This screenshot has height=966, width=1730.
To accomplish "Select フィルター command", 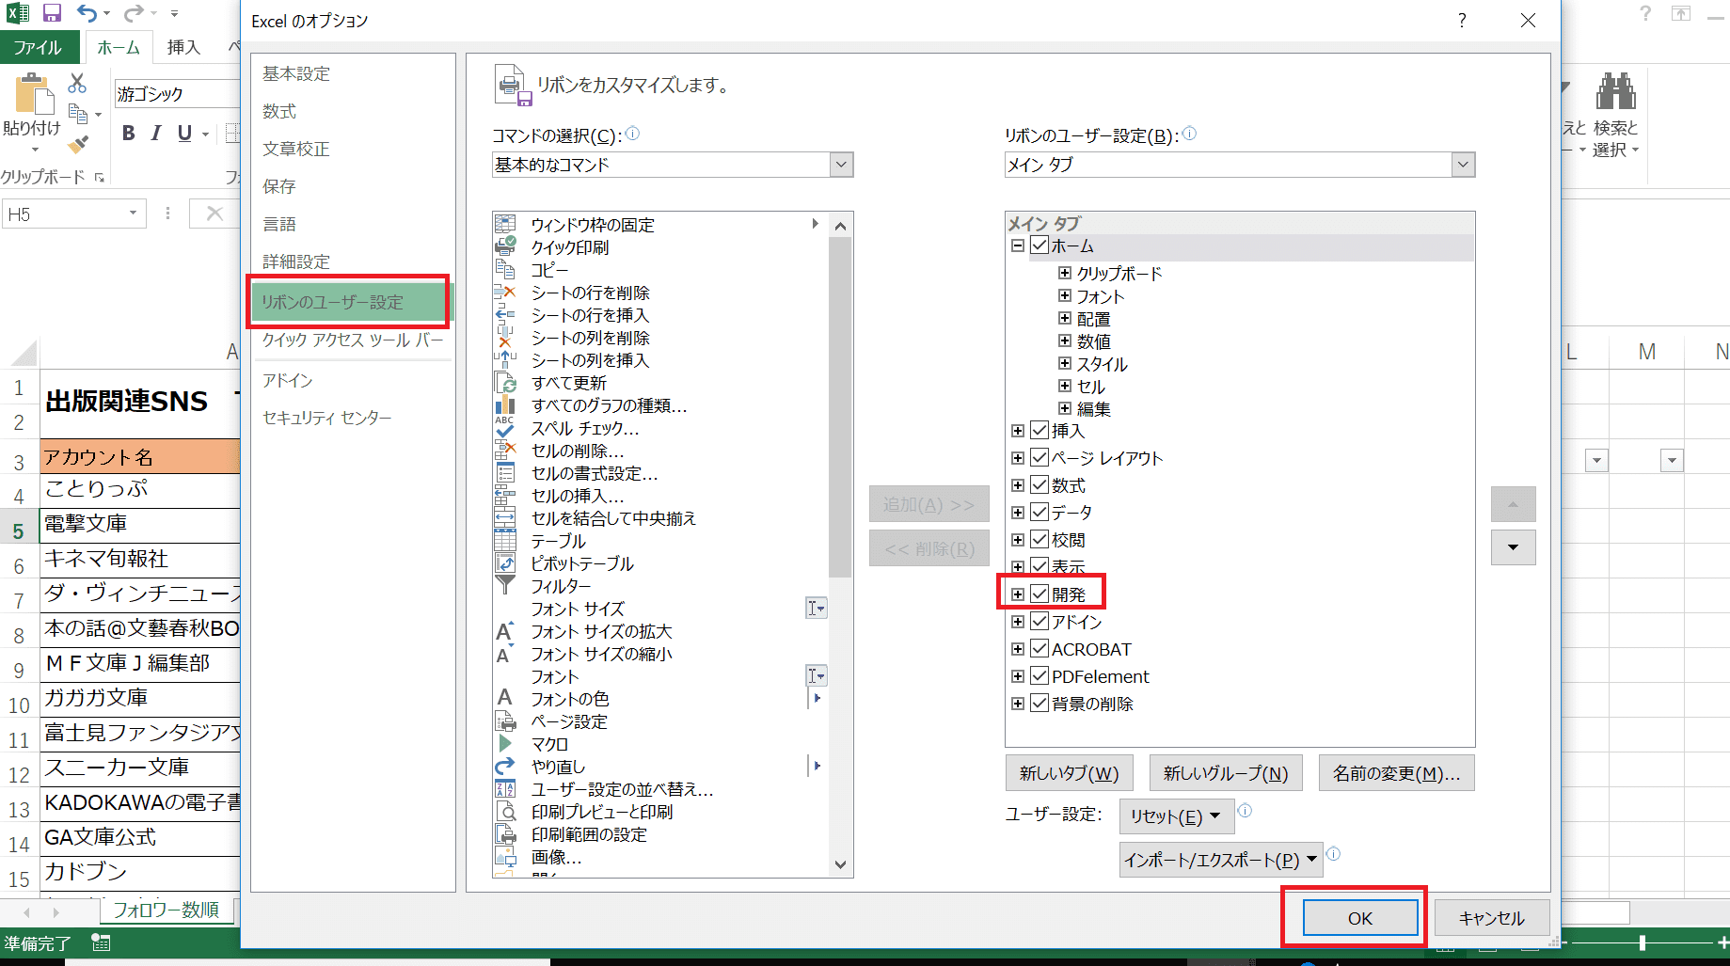I will [x=562, y=586].
